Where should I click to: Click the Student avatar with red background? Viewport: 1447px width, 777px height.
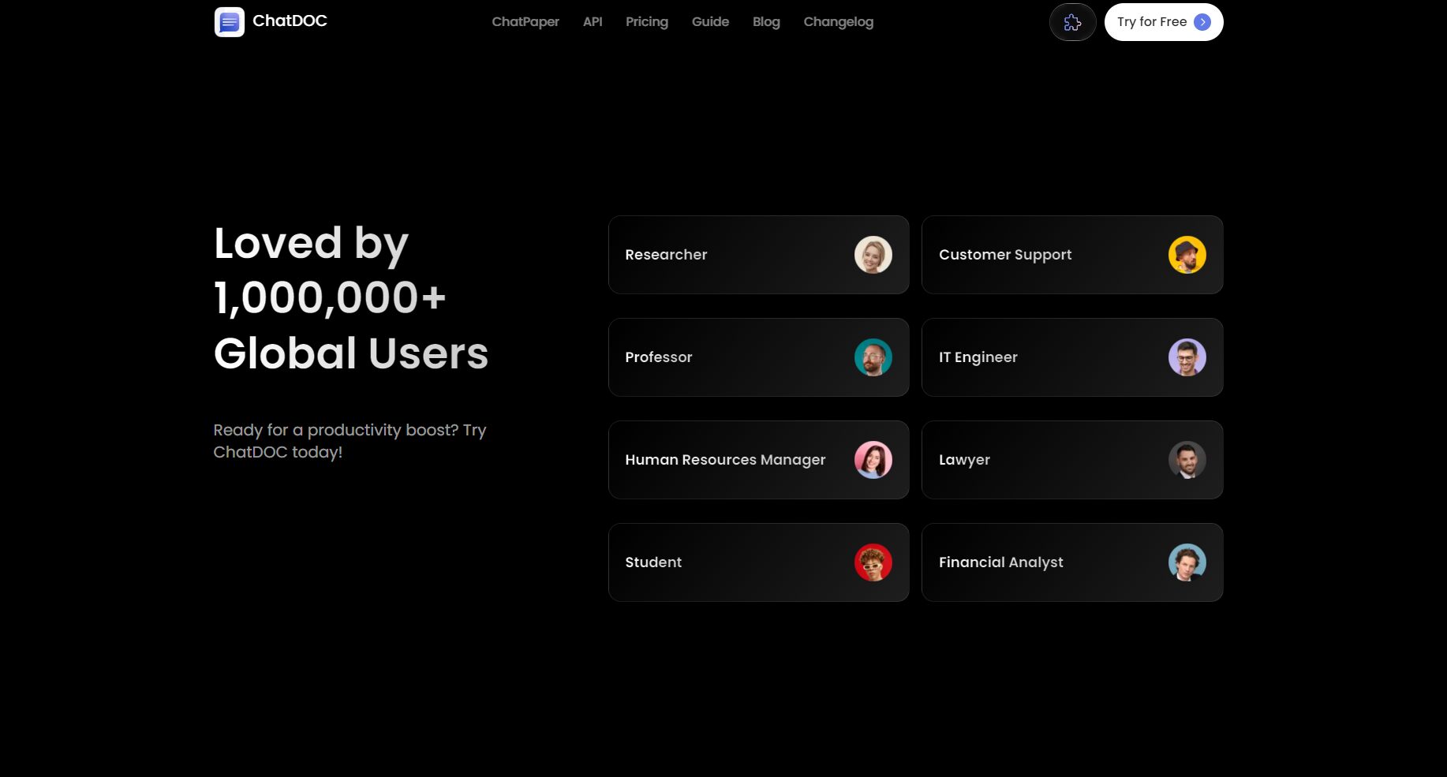coord(873,562)
